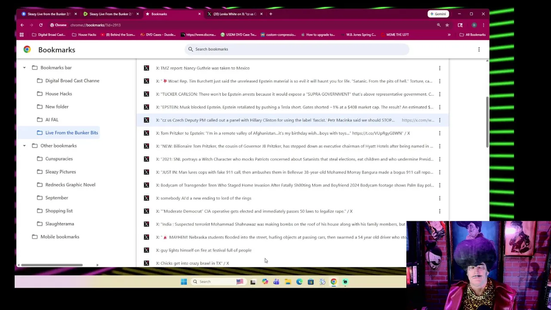Close the Lenka White on X tab
The height and width of the screenshot is (310, 551).
[x=261, y=14]
